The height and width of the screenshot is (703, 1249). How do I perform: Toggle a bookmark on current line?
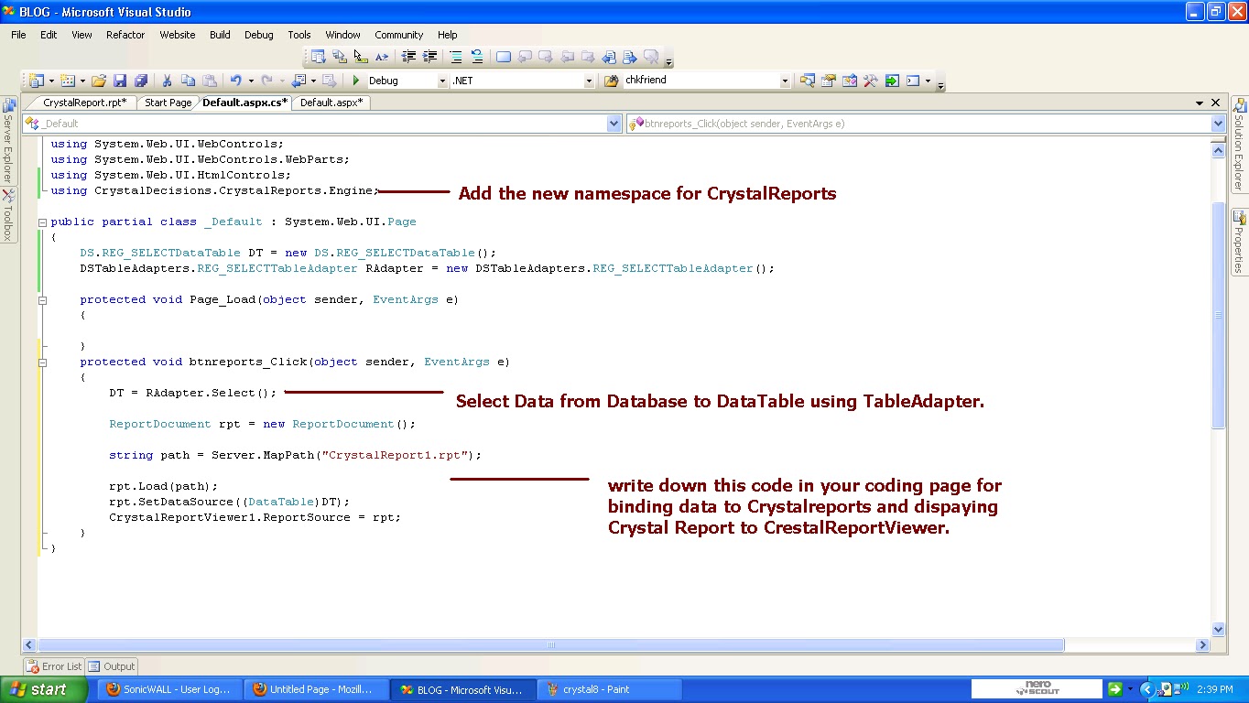point(504,57)
